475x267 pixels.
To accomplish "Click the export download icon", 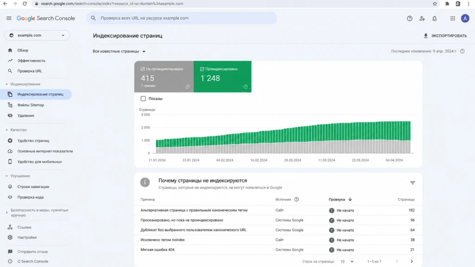I will [x=426, y=36].
